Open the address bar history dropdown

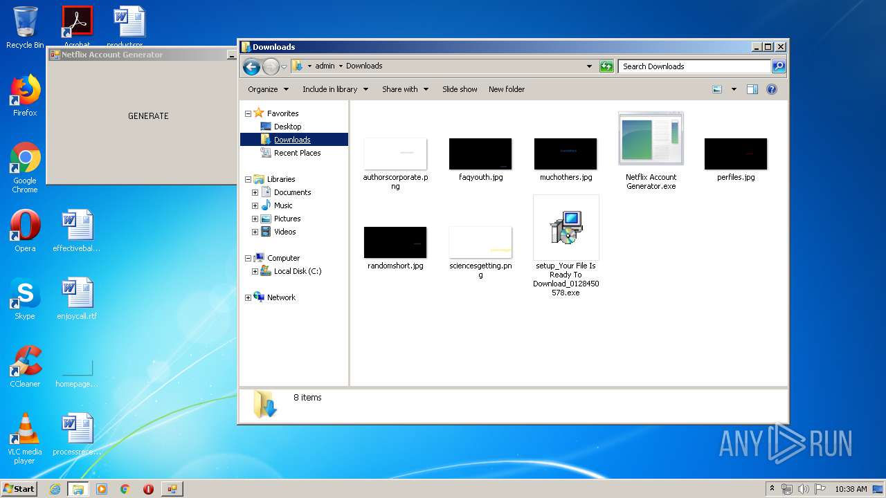(589, 66)
